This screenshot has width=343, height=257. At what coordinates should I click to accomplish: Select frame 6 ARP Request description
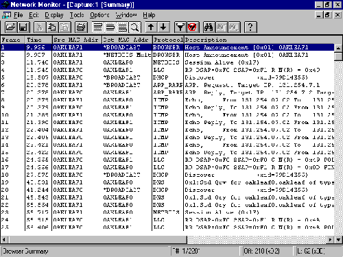click(252, 85)
